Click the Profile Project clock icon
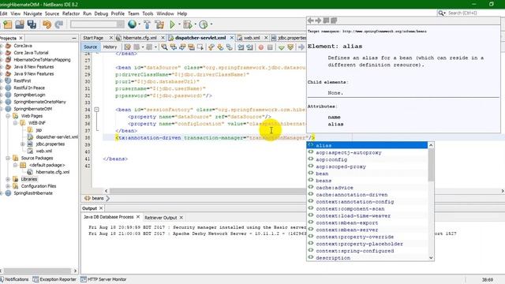 (204, 24)
